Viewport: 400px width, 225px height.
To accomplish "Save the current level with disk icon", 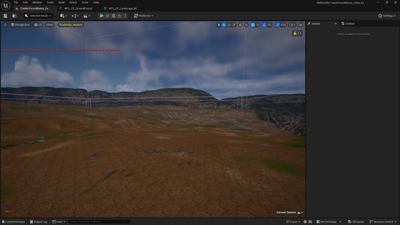I will [x=5, y=16].
